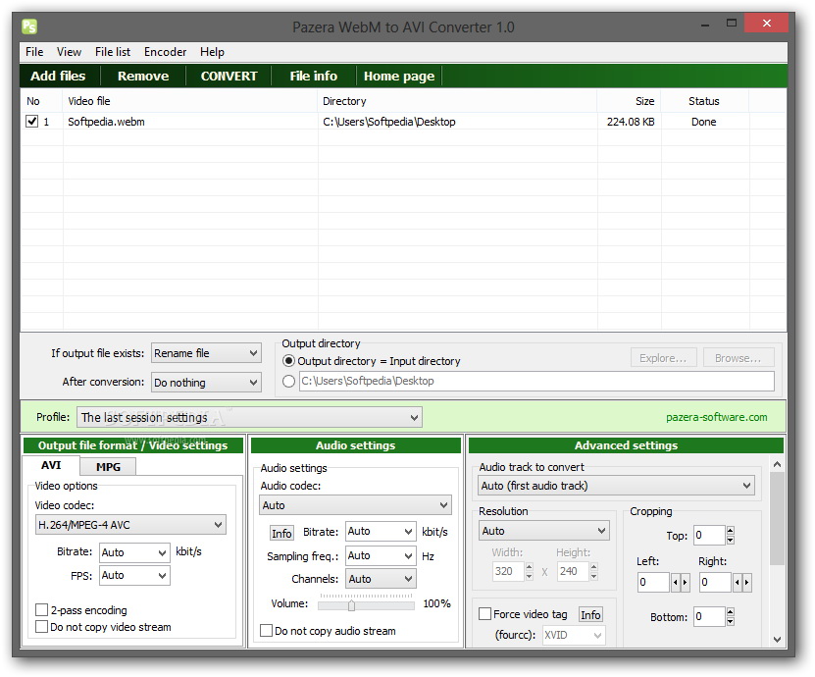
Task: Open the Audio track to convert dropdown
Action: click(x=616, y=485)
